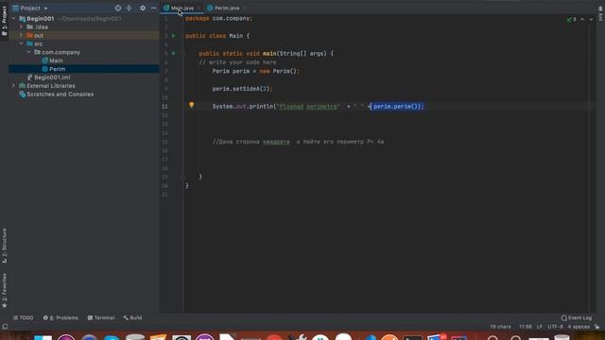Screen dimensions: 605x340
Task: Open the TODO tool window
Action: click(x=23, y=318)
